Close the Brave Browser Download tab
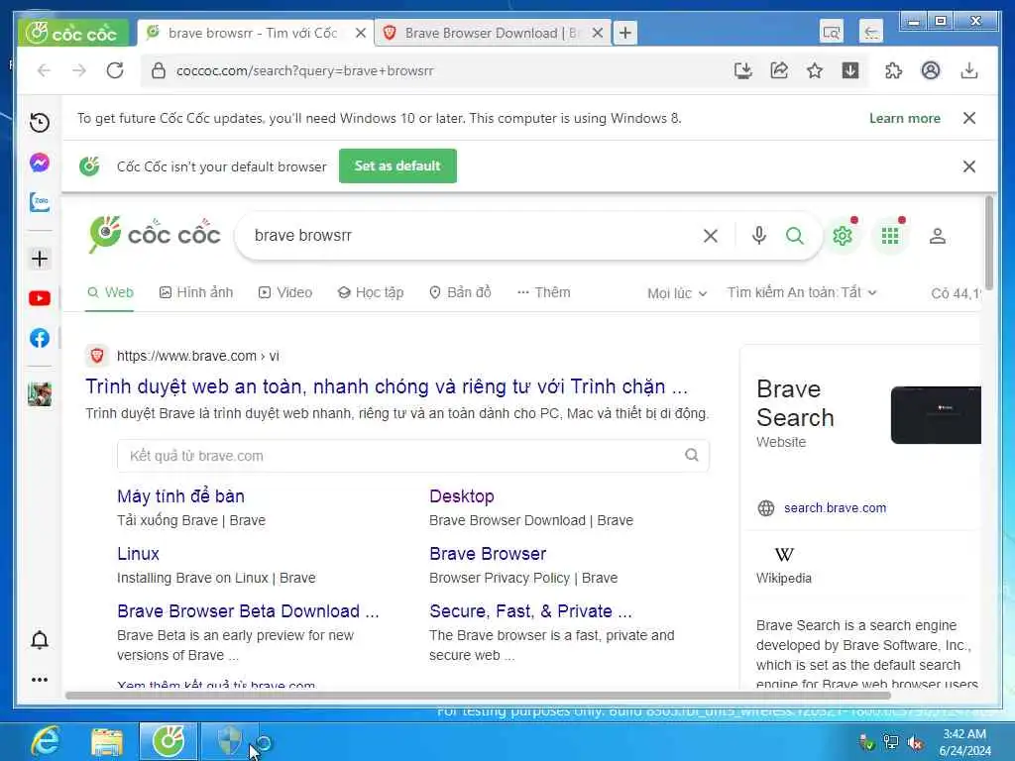 pos(598,33)
